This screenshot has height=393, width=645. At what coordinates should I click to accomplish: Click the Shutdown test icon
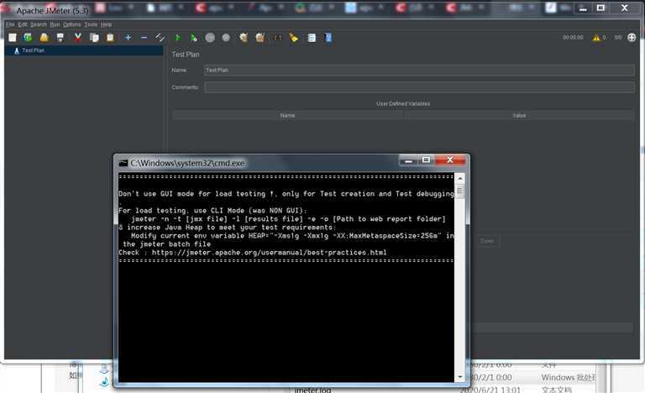pos(226,38)
